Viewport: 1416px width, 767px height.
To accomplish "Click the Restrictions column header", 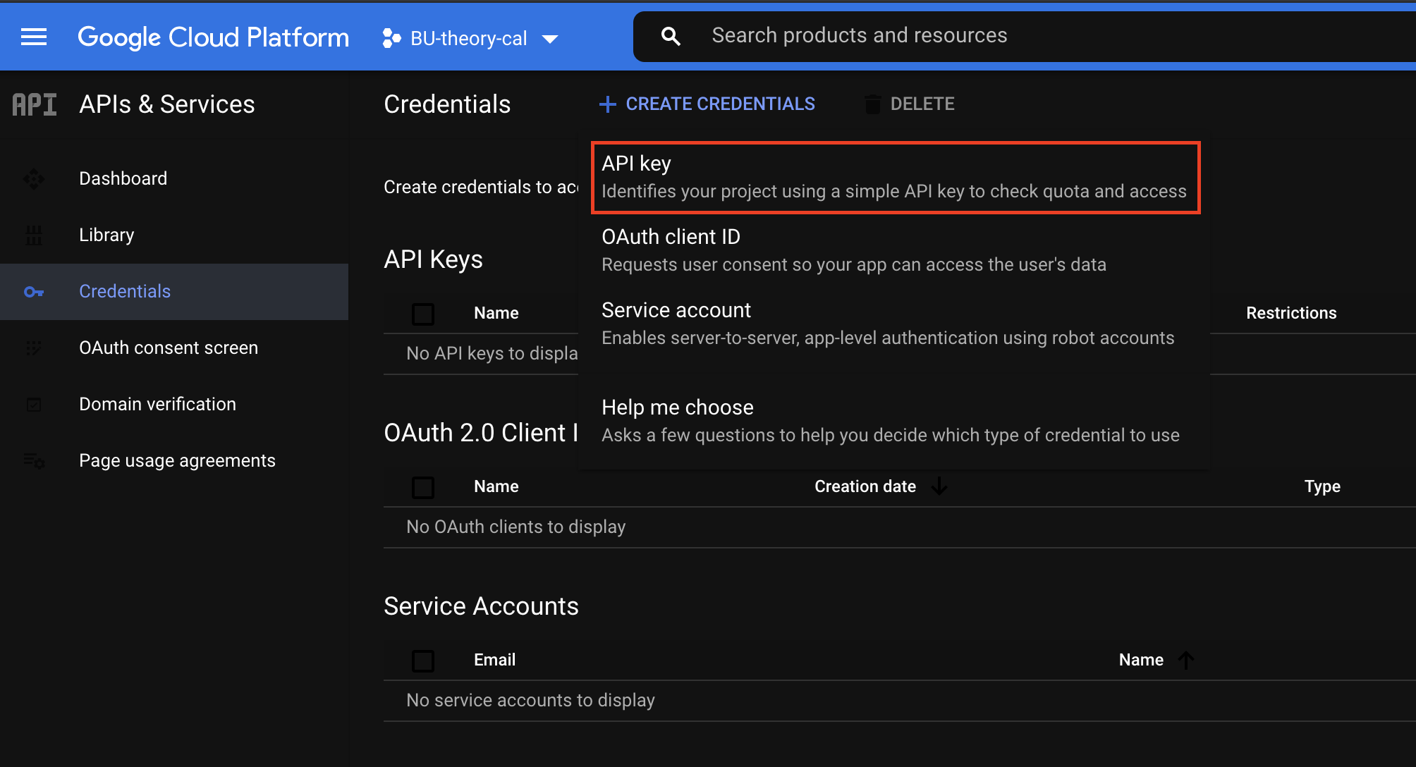I will coord(1291,313).
